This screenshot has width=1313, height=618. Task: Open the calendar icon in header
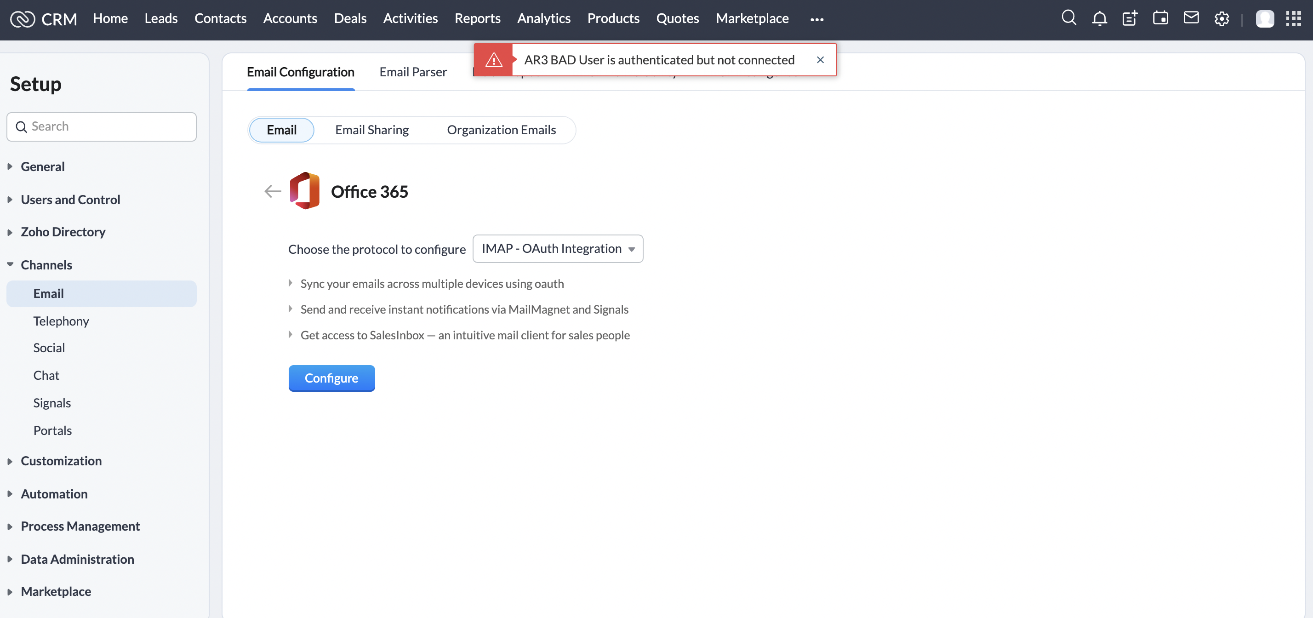click(1160, 18)
